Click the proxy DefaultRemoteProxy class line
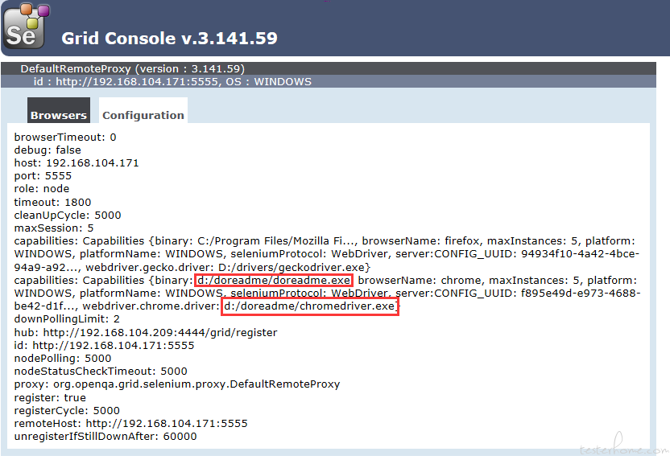The height and width of the screenshot is (464, 670). coord(177,384)
